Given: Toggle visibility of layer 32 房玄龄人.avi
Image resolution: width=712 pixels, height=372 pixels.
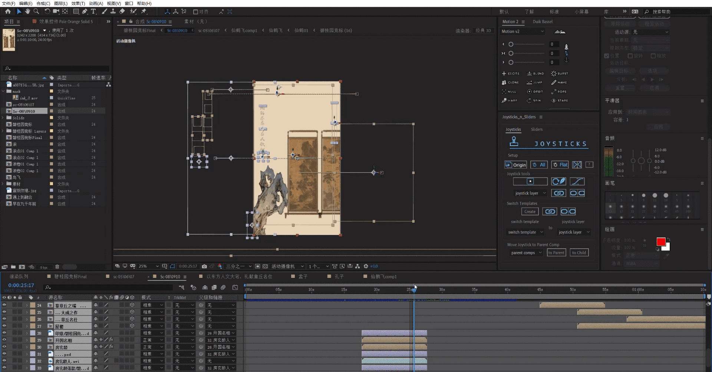Looking at the screenshot, I should (4, 361).
